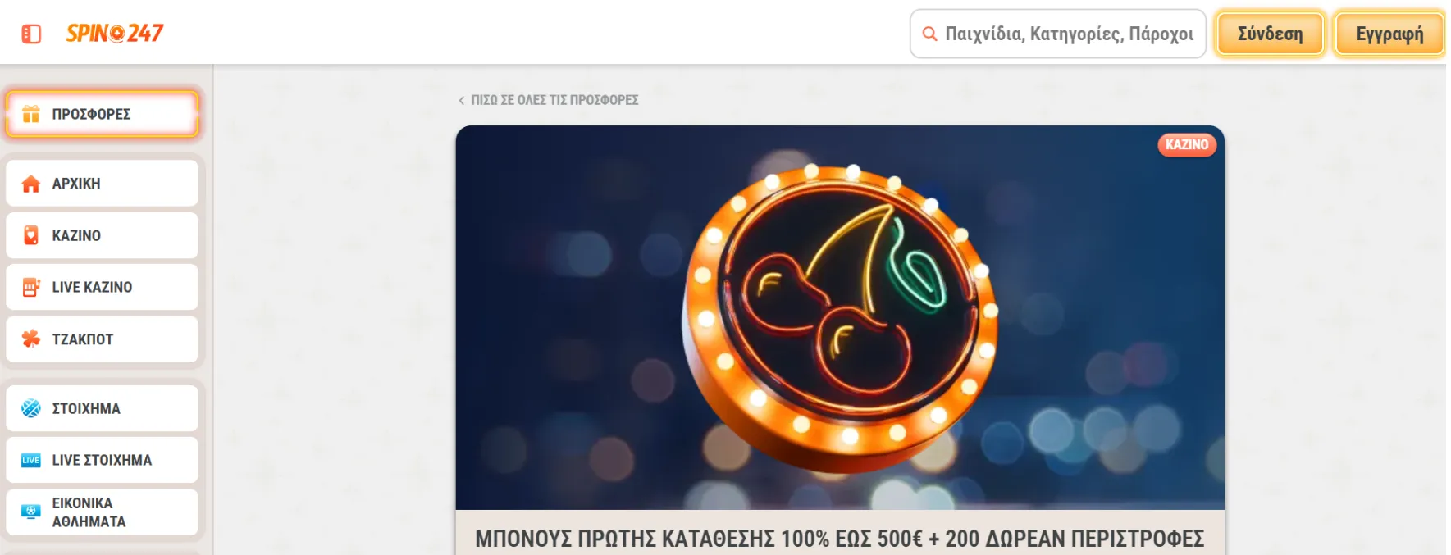Screen dimensions: 1451x555
Task: Toggle the sidebar collapse icon
Action: coord(31,34)
